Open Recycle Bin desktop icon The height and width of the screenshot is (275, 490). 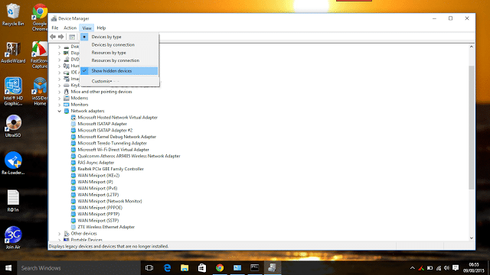tap(13, 15)
